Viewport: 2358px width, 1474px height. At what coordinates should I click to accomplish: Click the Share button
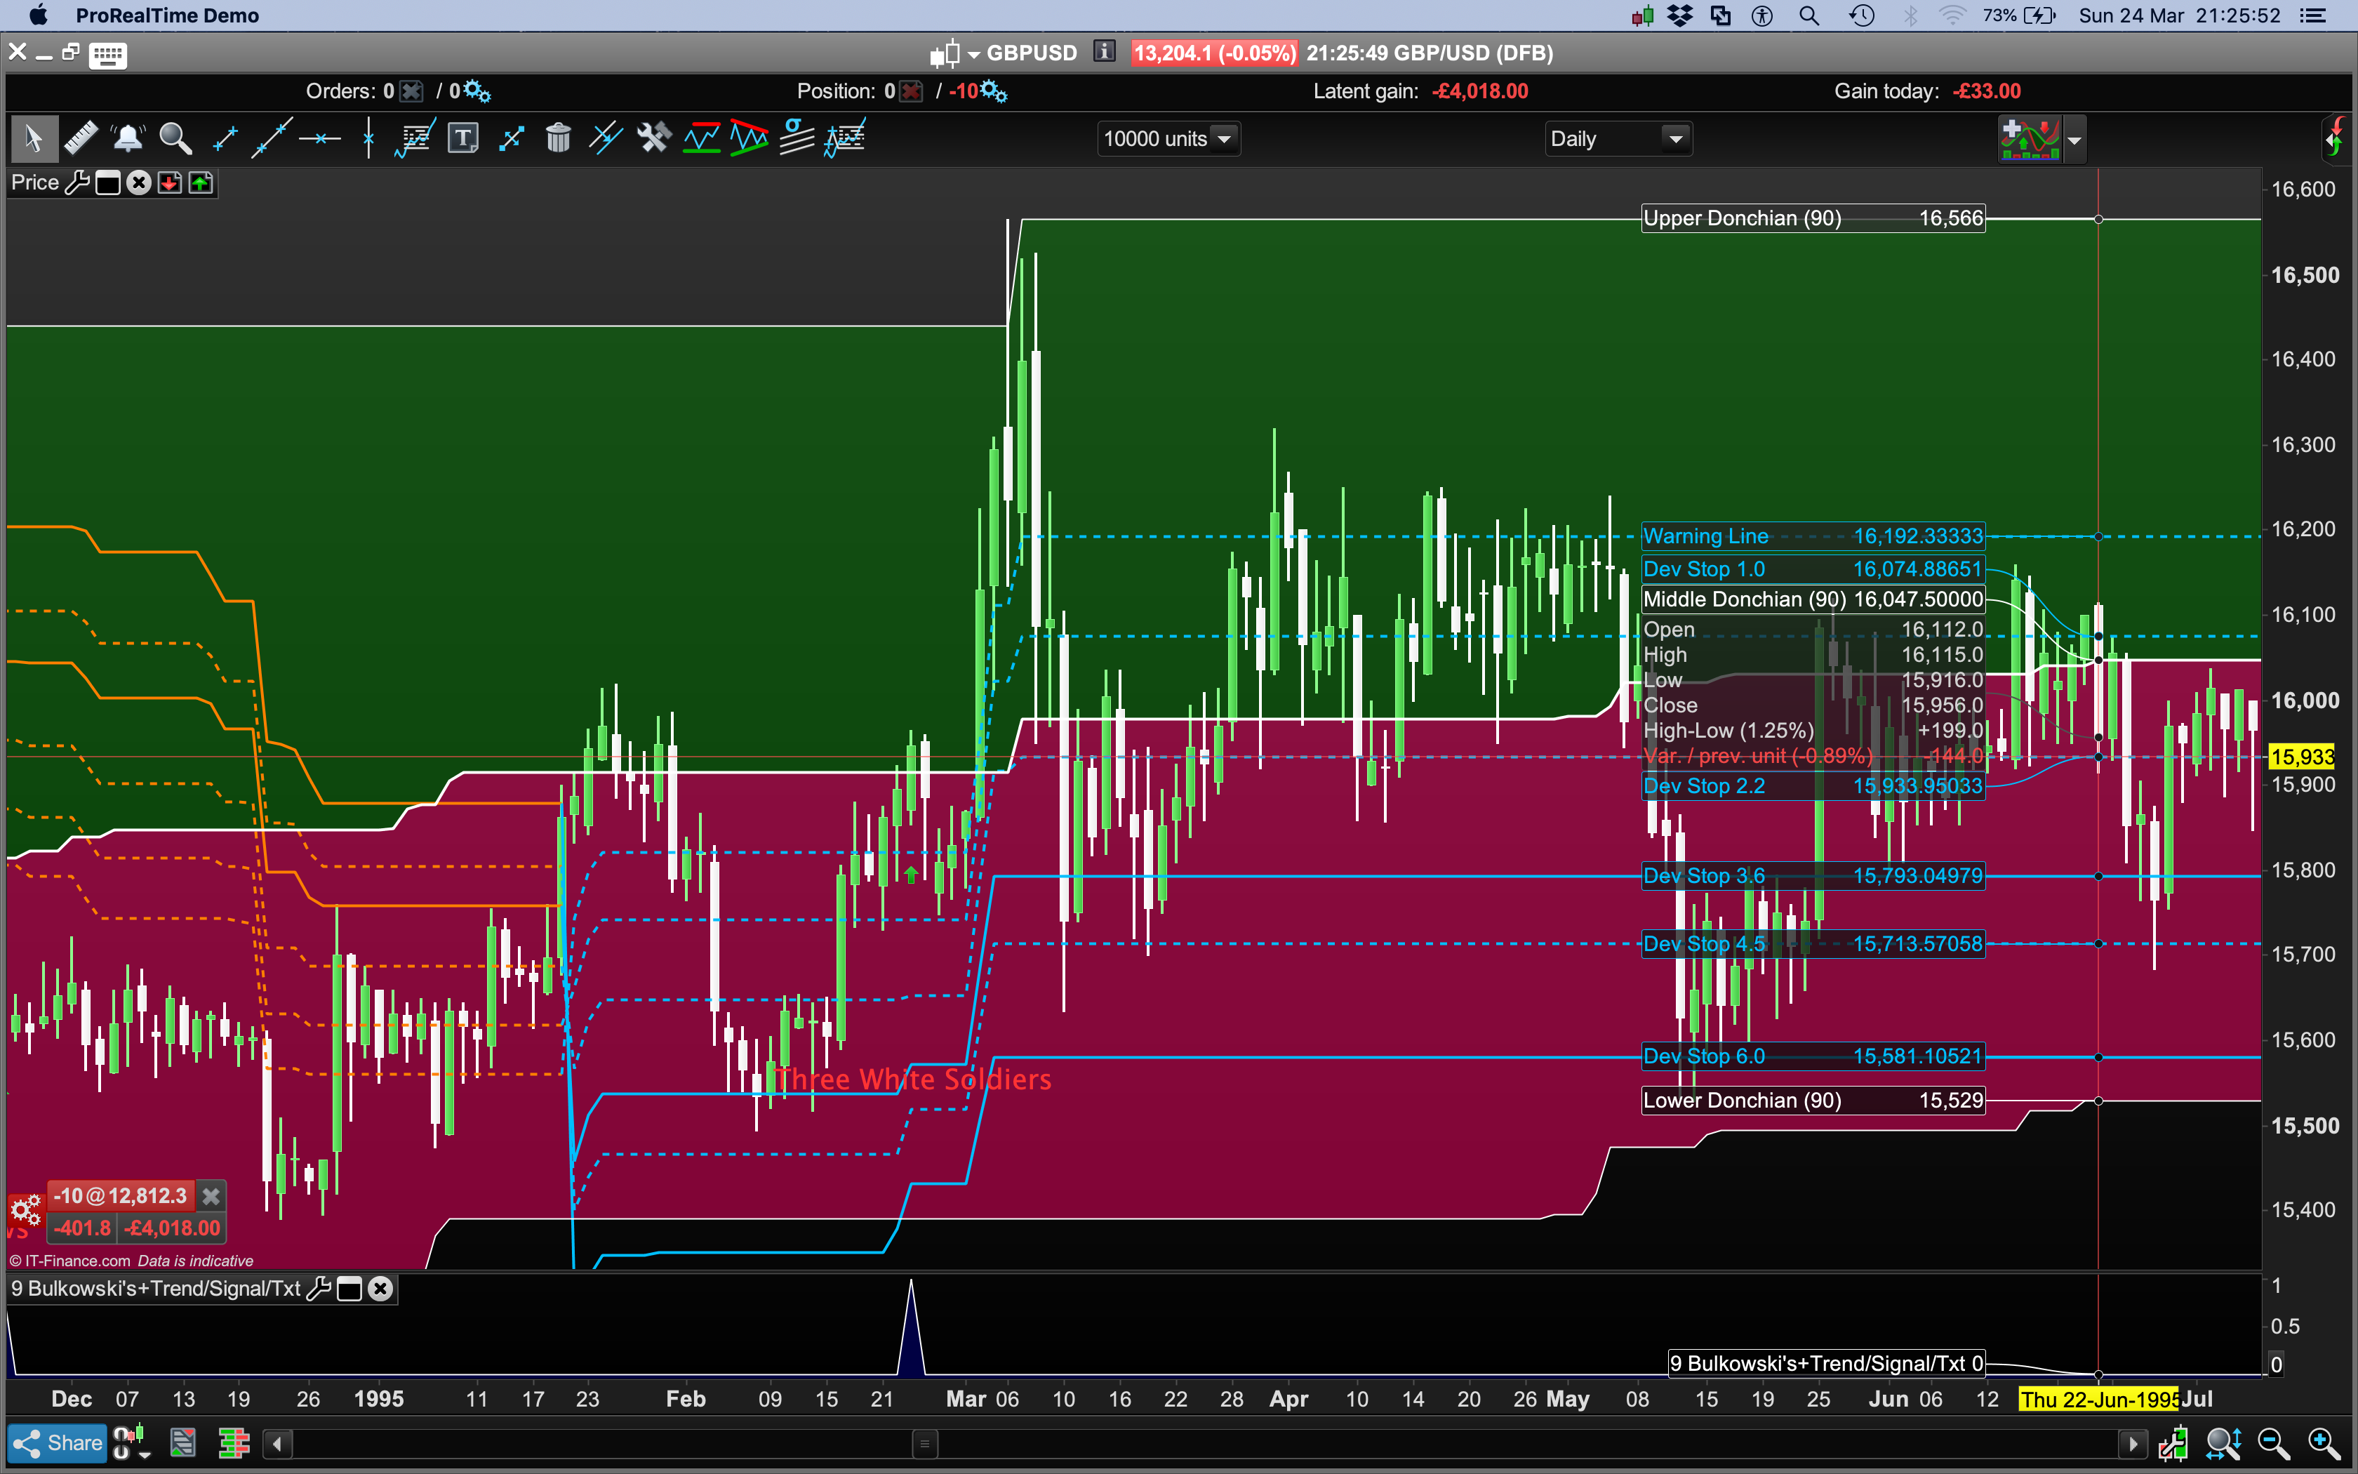[58, 1443]
